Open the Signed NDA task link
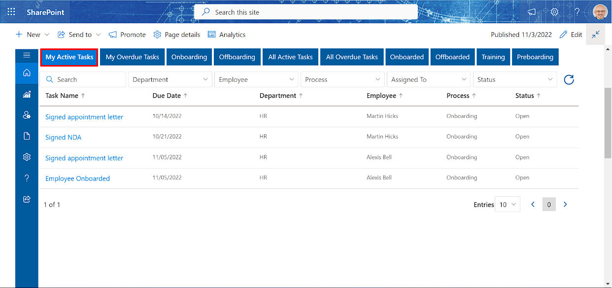The height and width of the screenshot is (288, 612). tap(63, 137)
